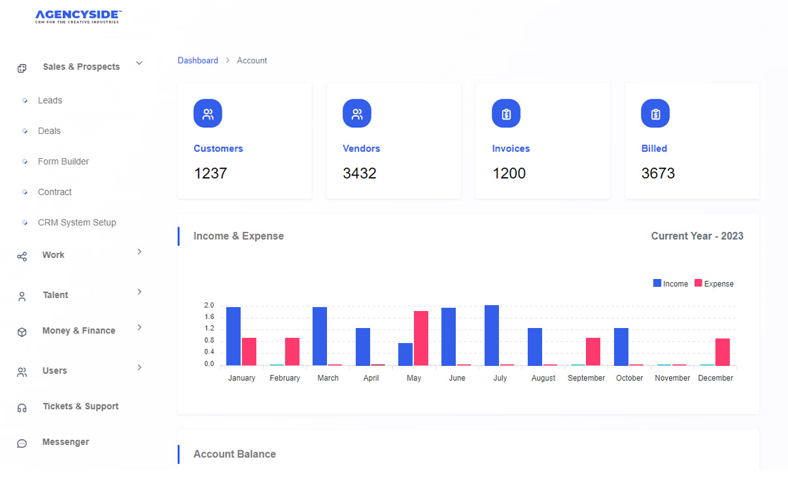Toggle the Income series in chart legend
Screen dimensions: 788x477
tap(670, 284)
